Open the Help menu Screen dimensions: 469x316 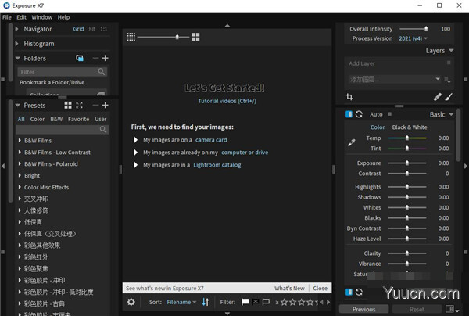click(x=64, y=17)
